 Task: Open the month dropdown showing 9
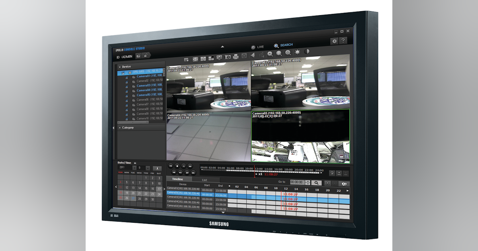(147, 168)
